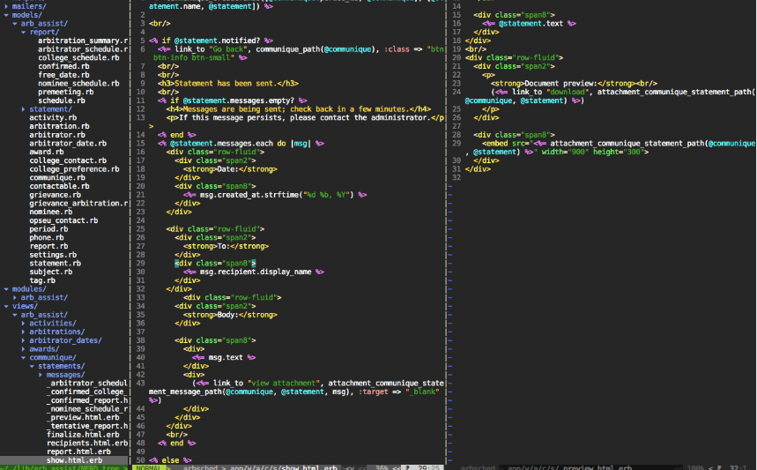Expand the messages/ folder

(41, 375)
